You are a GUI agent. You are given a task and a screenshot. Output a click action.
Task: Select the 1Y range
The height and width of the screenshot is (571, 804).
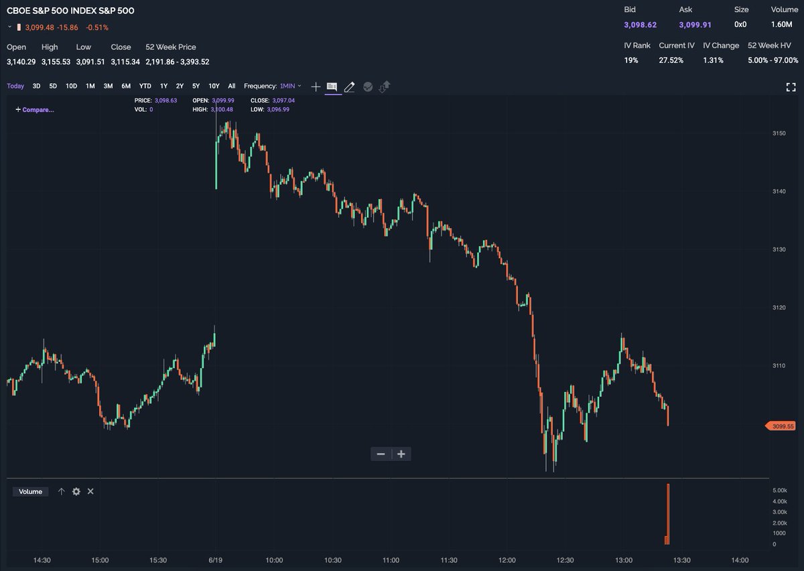163,86
